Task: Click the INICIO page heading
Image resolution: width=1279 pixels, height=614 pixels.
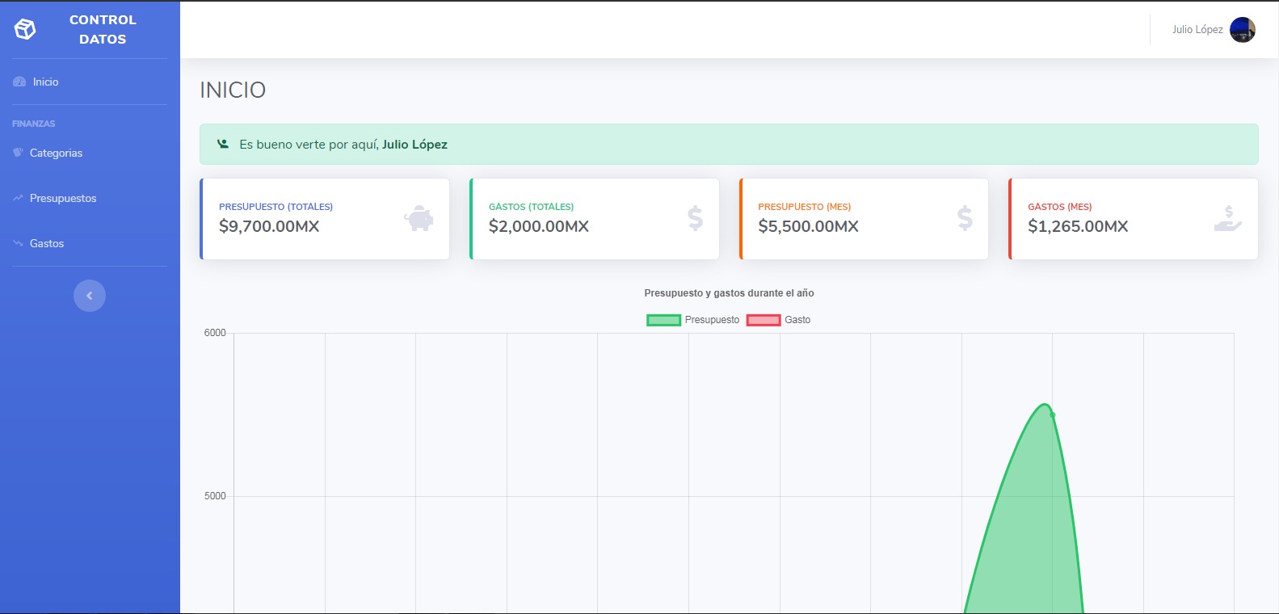Action: tap(233, 90)
